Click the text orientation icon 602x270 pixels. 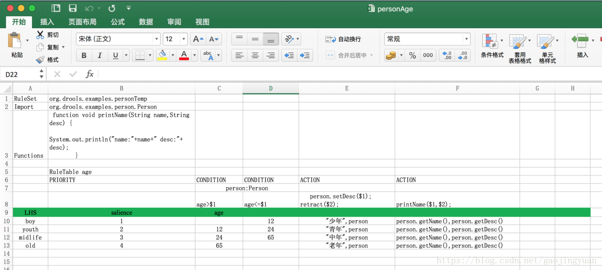point(289,39)
